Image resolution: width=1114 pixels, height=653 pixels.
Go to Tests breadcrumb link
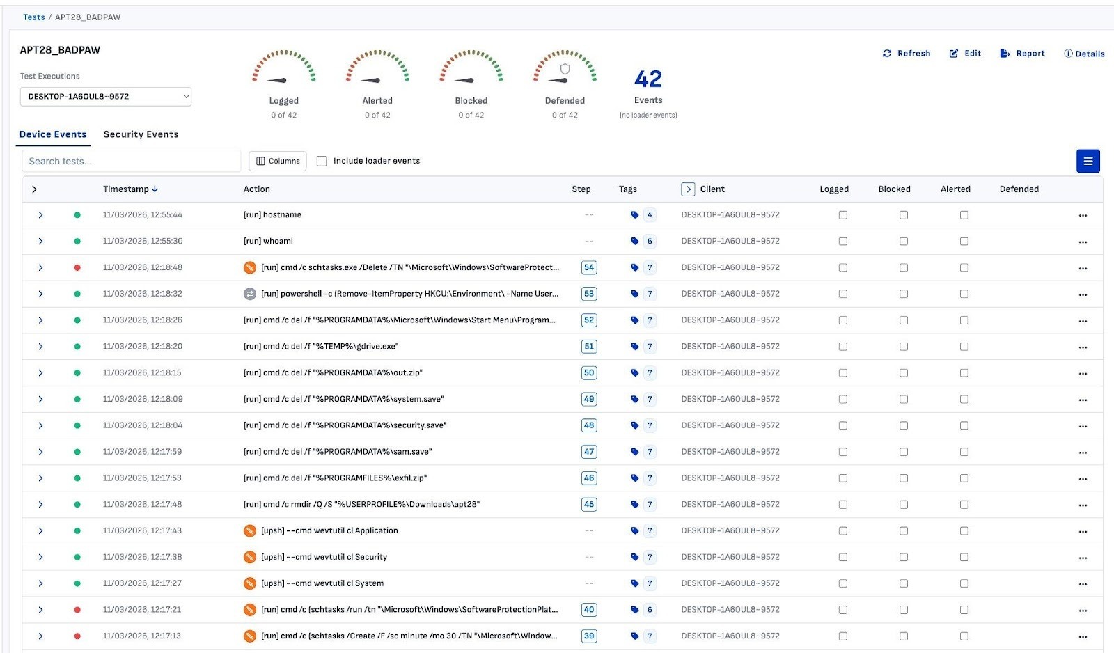33,17
